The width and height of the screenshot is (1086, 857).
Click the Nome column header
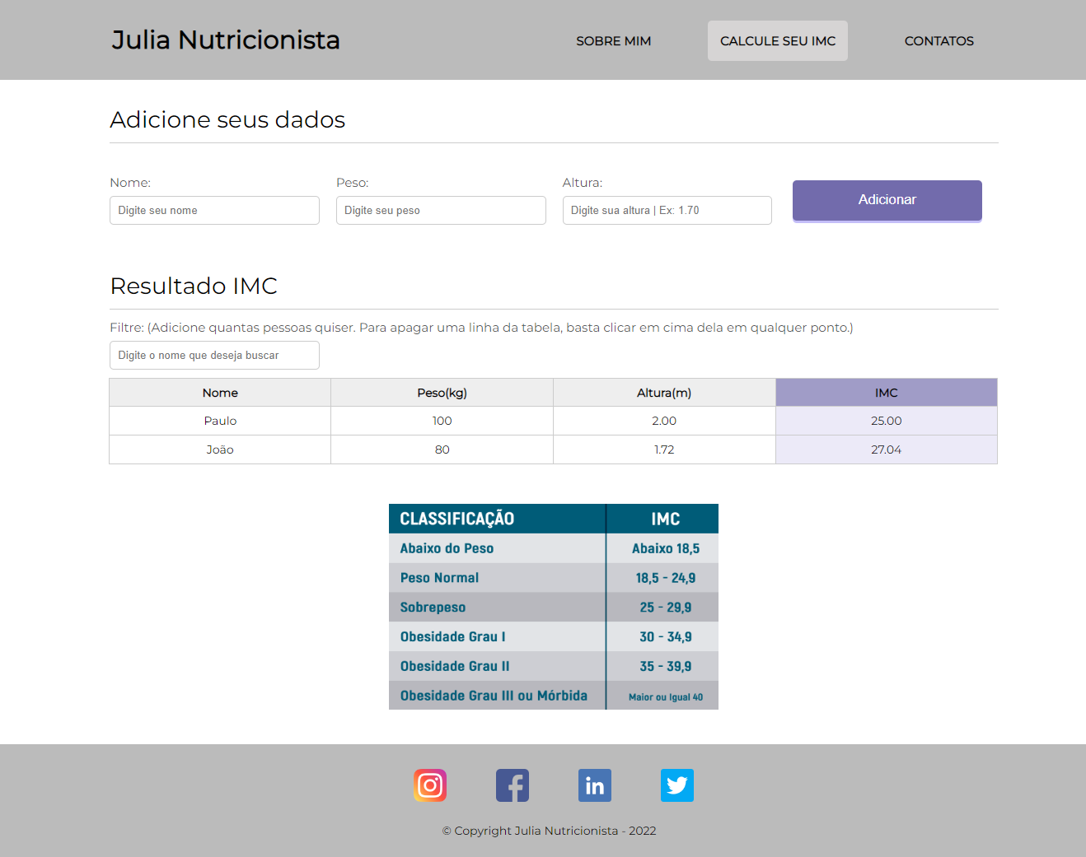(x=219, y=392)
